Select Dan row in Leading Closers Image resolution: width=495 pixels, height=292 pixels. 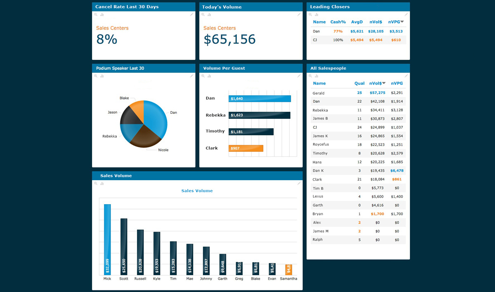pyautogui.click(x=358, y=31)
